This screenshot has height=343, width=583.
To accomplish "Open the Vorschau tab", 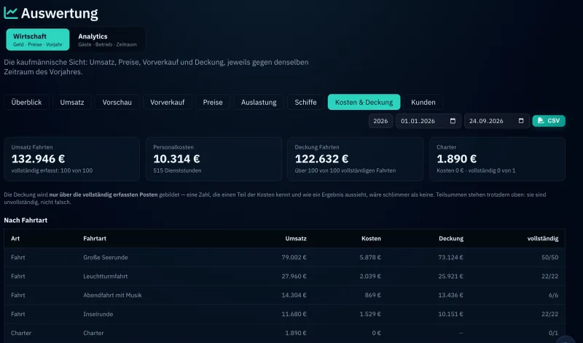I will 117,102.
